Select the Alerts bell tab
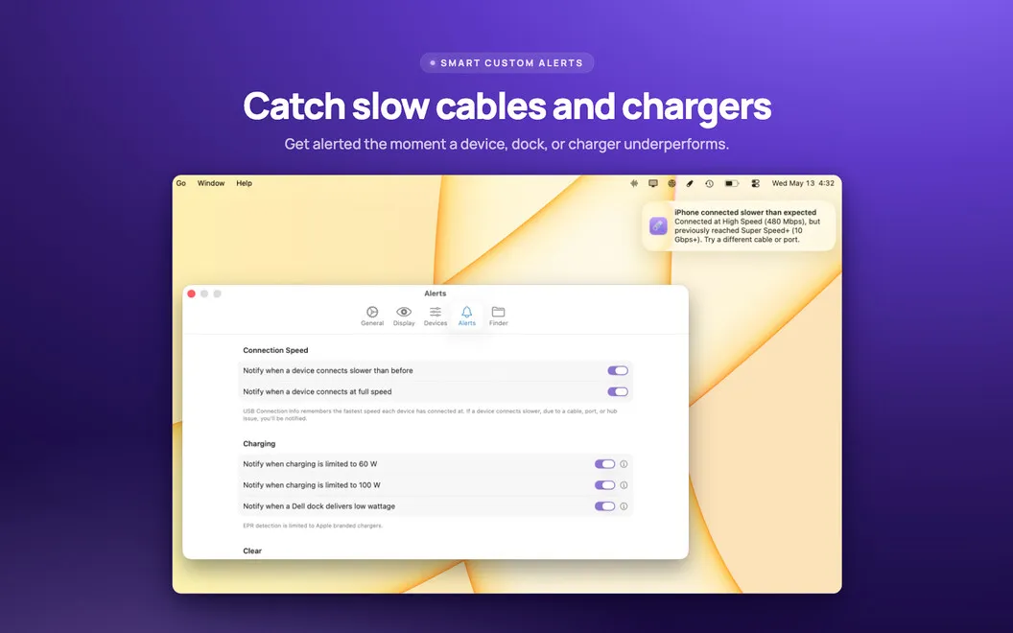Screen dimensions: 1013x633 click(466, 316)
